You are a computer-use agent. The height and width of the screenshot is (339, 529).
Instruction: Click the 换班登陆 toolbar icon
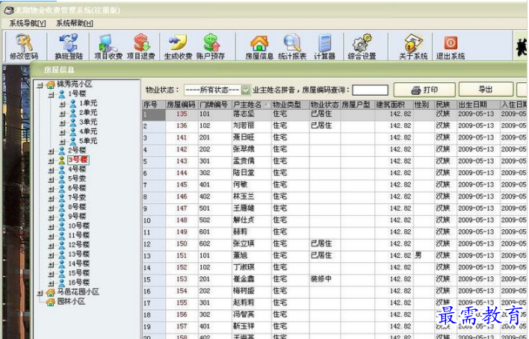[69, 46]
